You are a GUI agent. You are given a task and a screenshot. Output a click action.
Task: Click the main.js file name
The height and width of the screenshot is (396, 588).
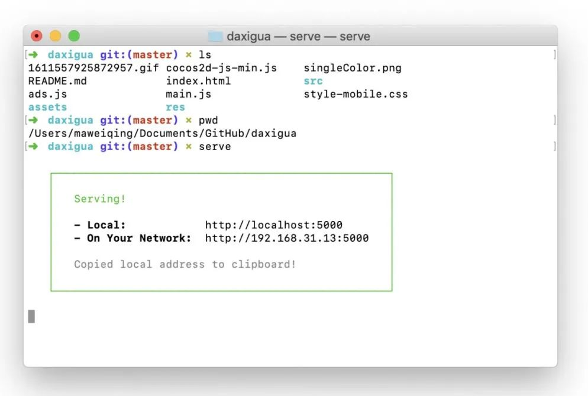pyautogui.click(x=188, y=94)
